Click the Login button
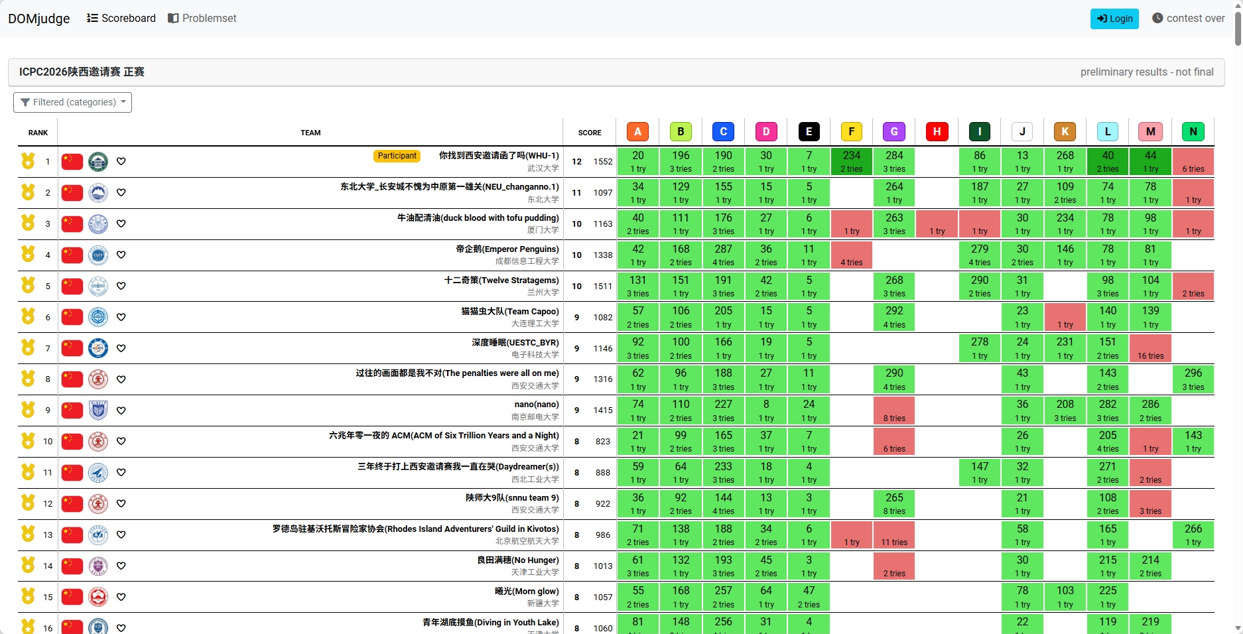 coord(1114,19)
